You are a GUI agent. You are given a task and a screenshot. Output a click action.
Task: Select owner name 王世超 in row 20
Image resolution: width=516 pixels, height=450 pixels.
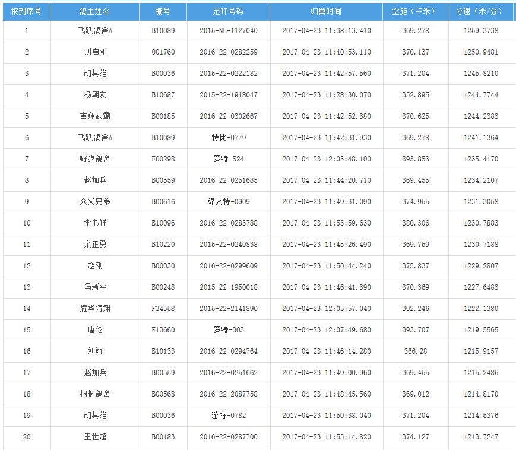pos(95,437)
